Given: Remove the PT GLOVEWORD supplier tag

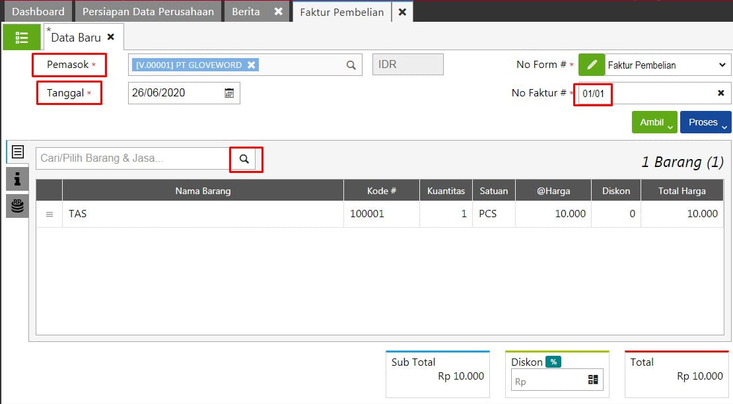Looking at the screenshot, I should coord(251,65).
